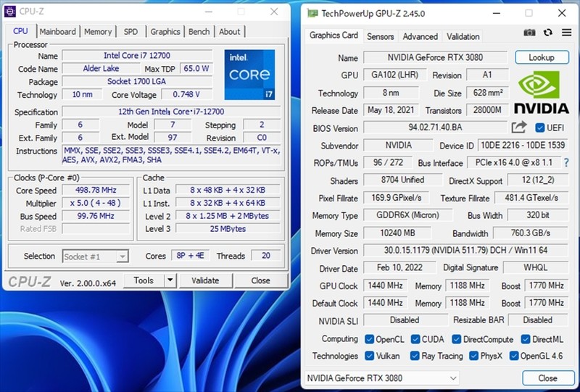The width and height of the screenshot is (580, 392).
Task: Click the Validate button
Action: tap(205, 280)
